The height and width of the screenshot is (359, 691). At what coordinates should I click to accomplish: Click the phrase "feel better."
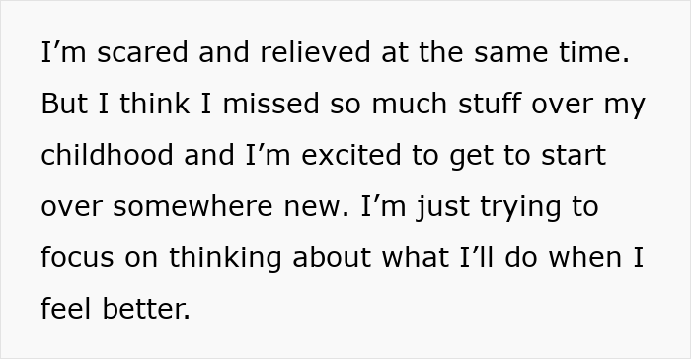click(115, 309)
